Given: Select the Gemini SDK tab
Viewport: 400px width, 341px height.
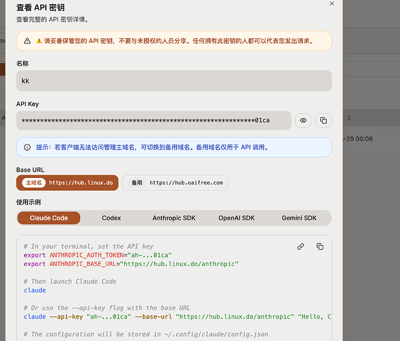Looking at the screenshot, I should pos(299,218).
